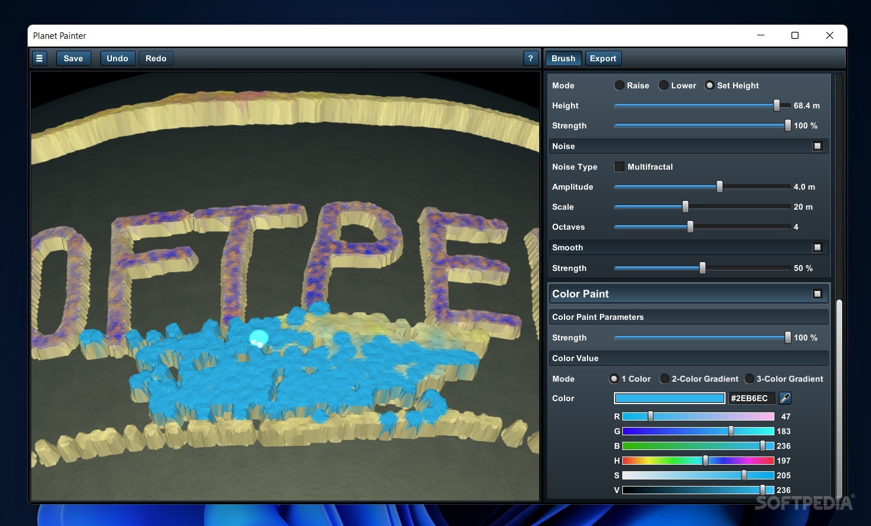
Task: Click the 4.0 m amplitude value
Action: point(804,187)
